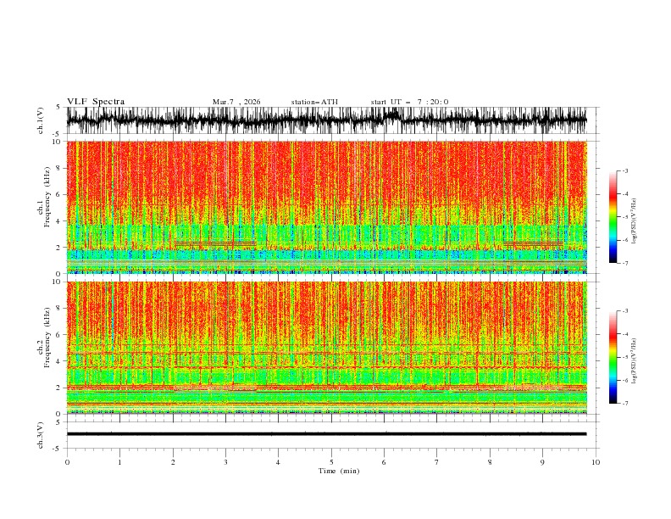Click the ch.2 "log(PSD)(V²/Hz)" color bar label
Image resolution: width=671 pixels, height=519 pixels.
635,361
